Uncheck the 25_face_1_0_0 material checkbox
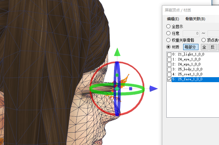This screenshot has height=145, width=219. click(x=169, y=79)
